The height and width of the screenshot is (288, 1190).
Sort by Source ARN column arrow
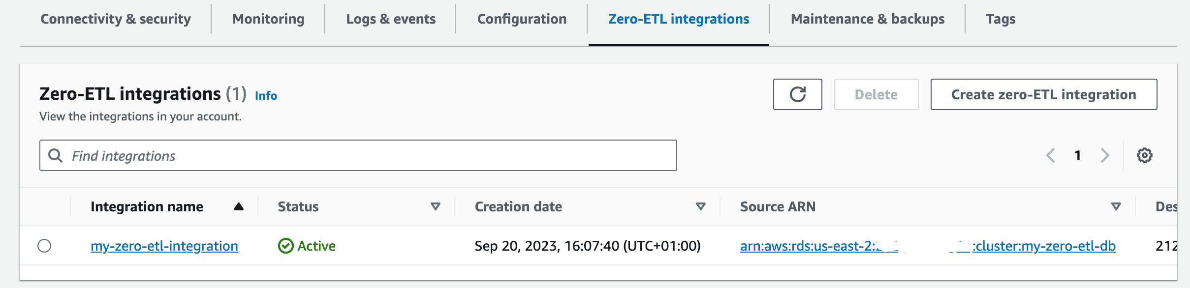[x=1116, y=206]
